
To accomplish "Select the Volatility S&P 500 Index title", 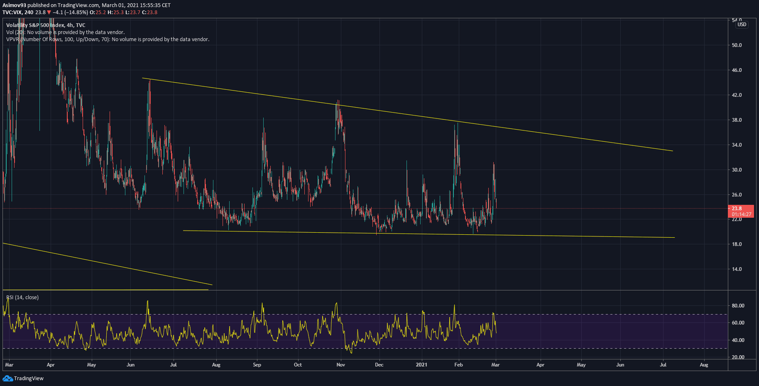I will (x=46, y=25).
